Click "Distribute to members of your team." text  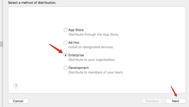96,72
